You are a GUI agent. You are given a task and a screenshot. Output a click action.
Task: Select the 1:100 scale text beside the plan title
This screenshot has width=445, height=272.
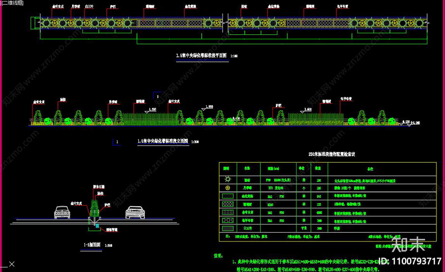click(x=234, y=56)
